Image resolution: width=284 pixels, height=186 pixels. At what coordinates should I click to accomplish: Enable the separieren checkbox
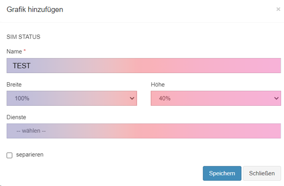pyautogui.click(x=10, y=155)
